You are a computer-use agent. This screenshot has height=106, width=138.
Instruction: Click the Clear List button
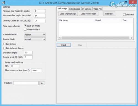[109, 14]
